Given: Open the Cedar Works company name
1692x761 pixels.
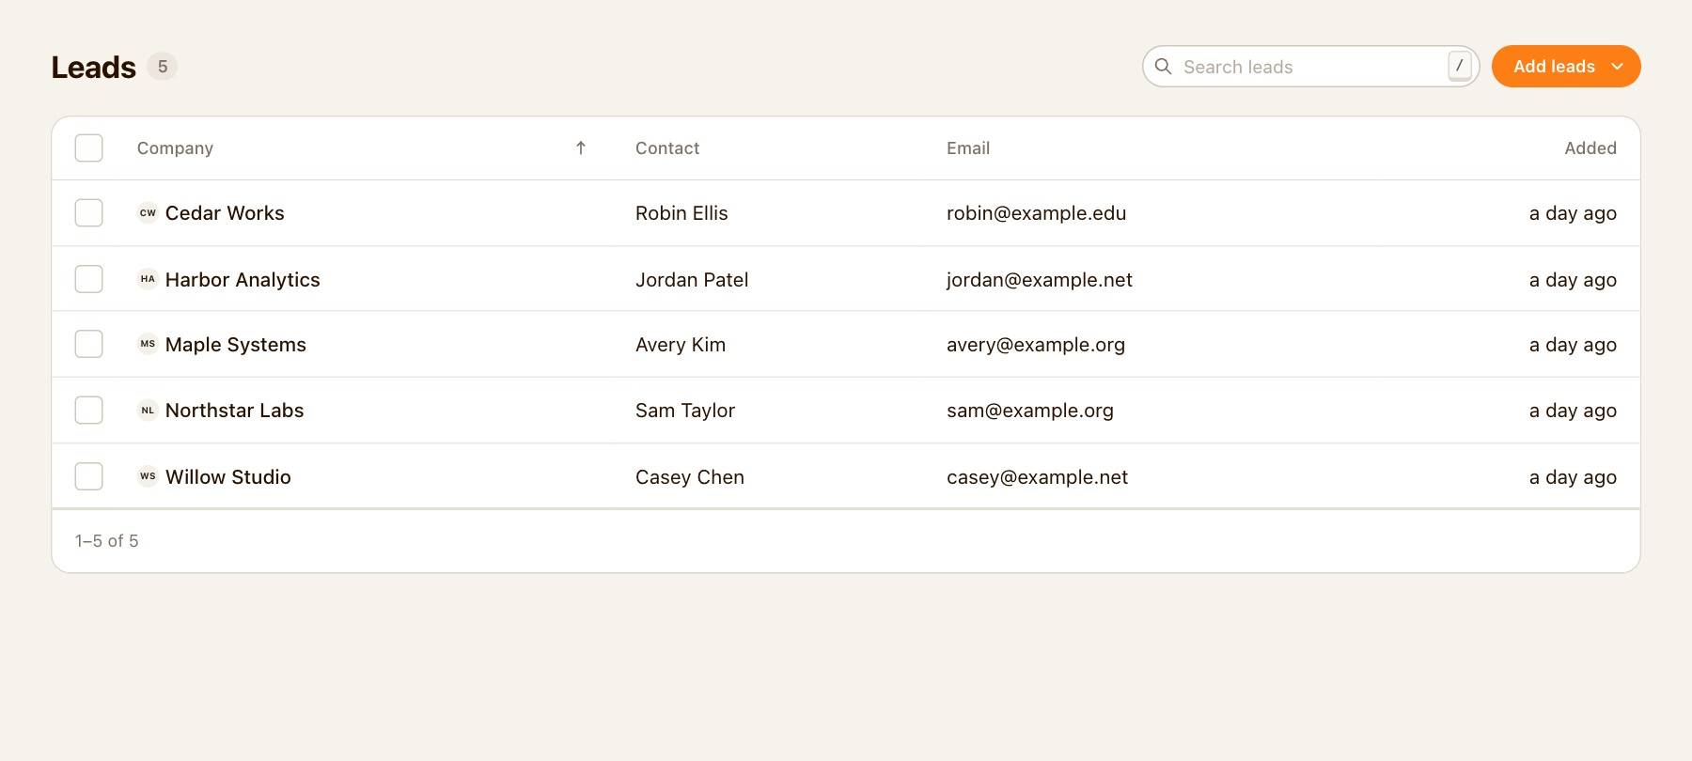Looking at the screenshot, I should click(225, 213).
